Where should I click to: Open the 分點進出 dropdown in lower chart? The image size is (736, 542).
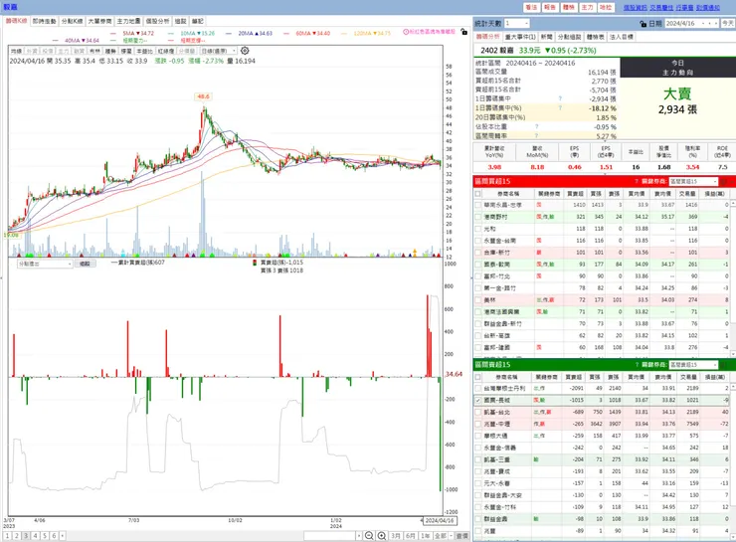70,264
